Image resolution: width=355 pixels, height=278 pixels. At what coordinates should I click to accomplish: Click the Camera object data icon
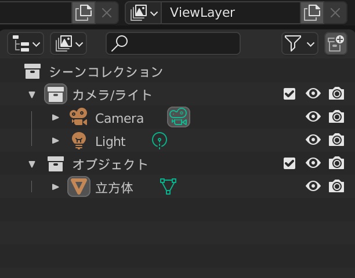pos(179,118)
